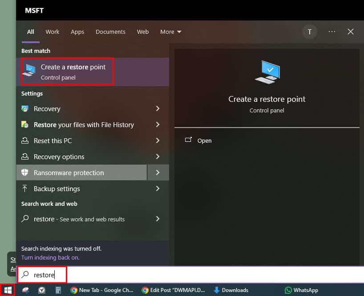Click the best match restore point icon
Viewport: 364px width, 296px height.
[x=29, y=70]
